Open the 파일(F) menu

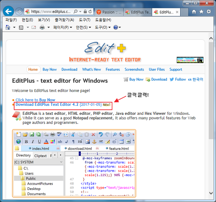coord(11,20)
